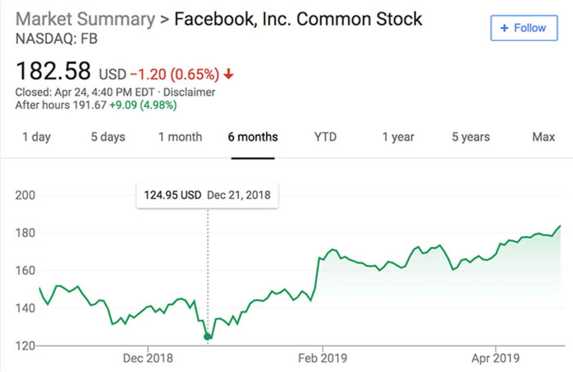Screen dimensions: 573x372
Task: Open the Disclaimer link
Action: pos(189,92)
